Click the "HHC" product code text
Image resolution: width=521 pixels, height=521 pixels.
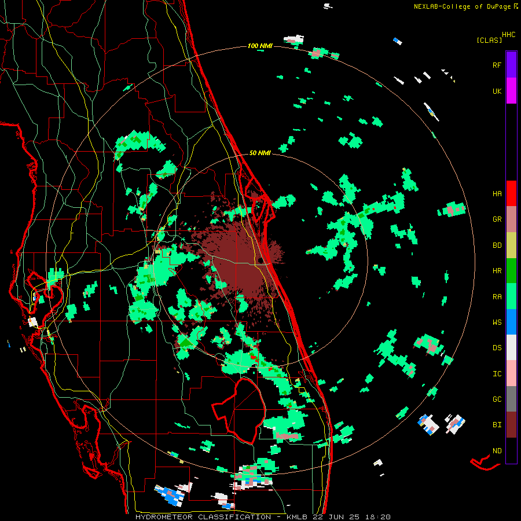(x=508, y=35)
